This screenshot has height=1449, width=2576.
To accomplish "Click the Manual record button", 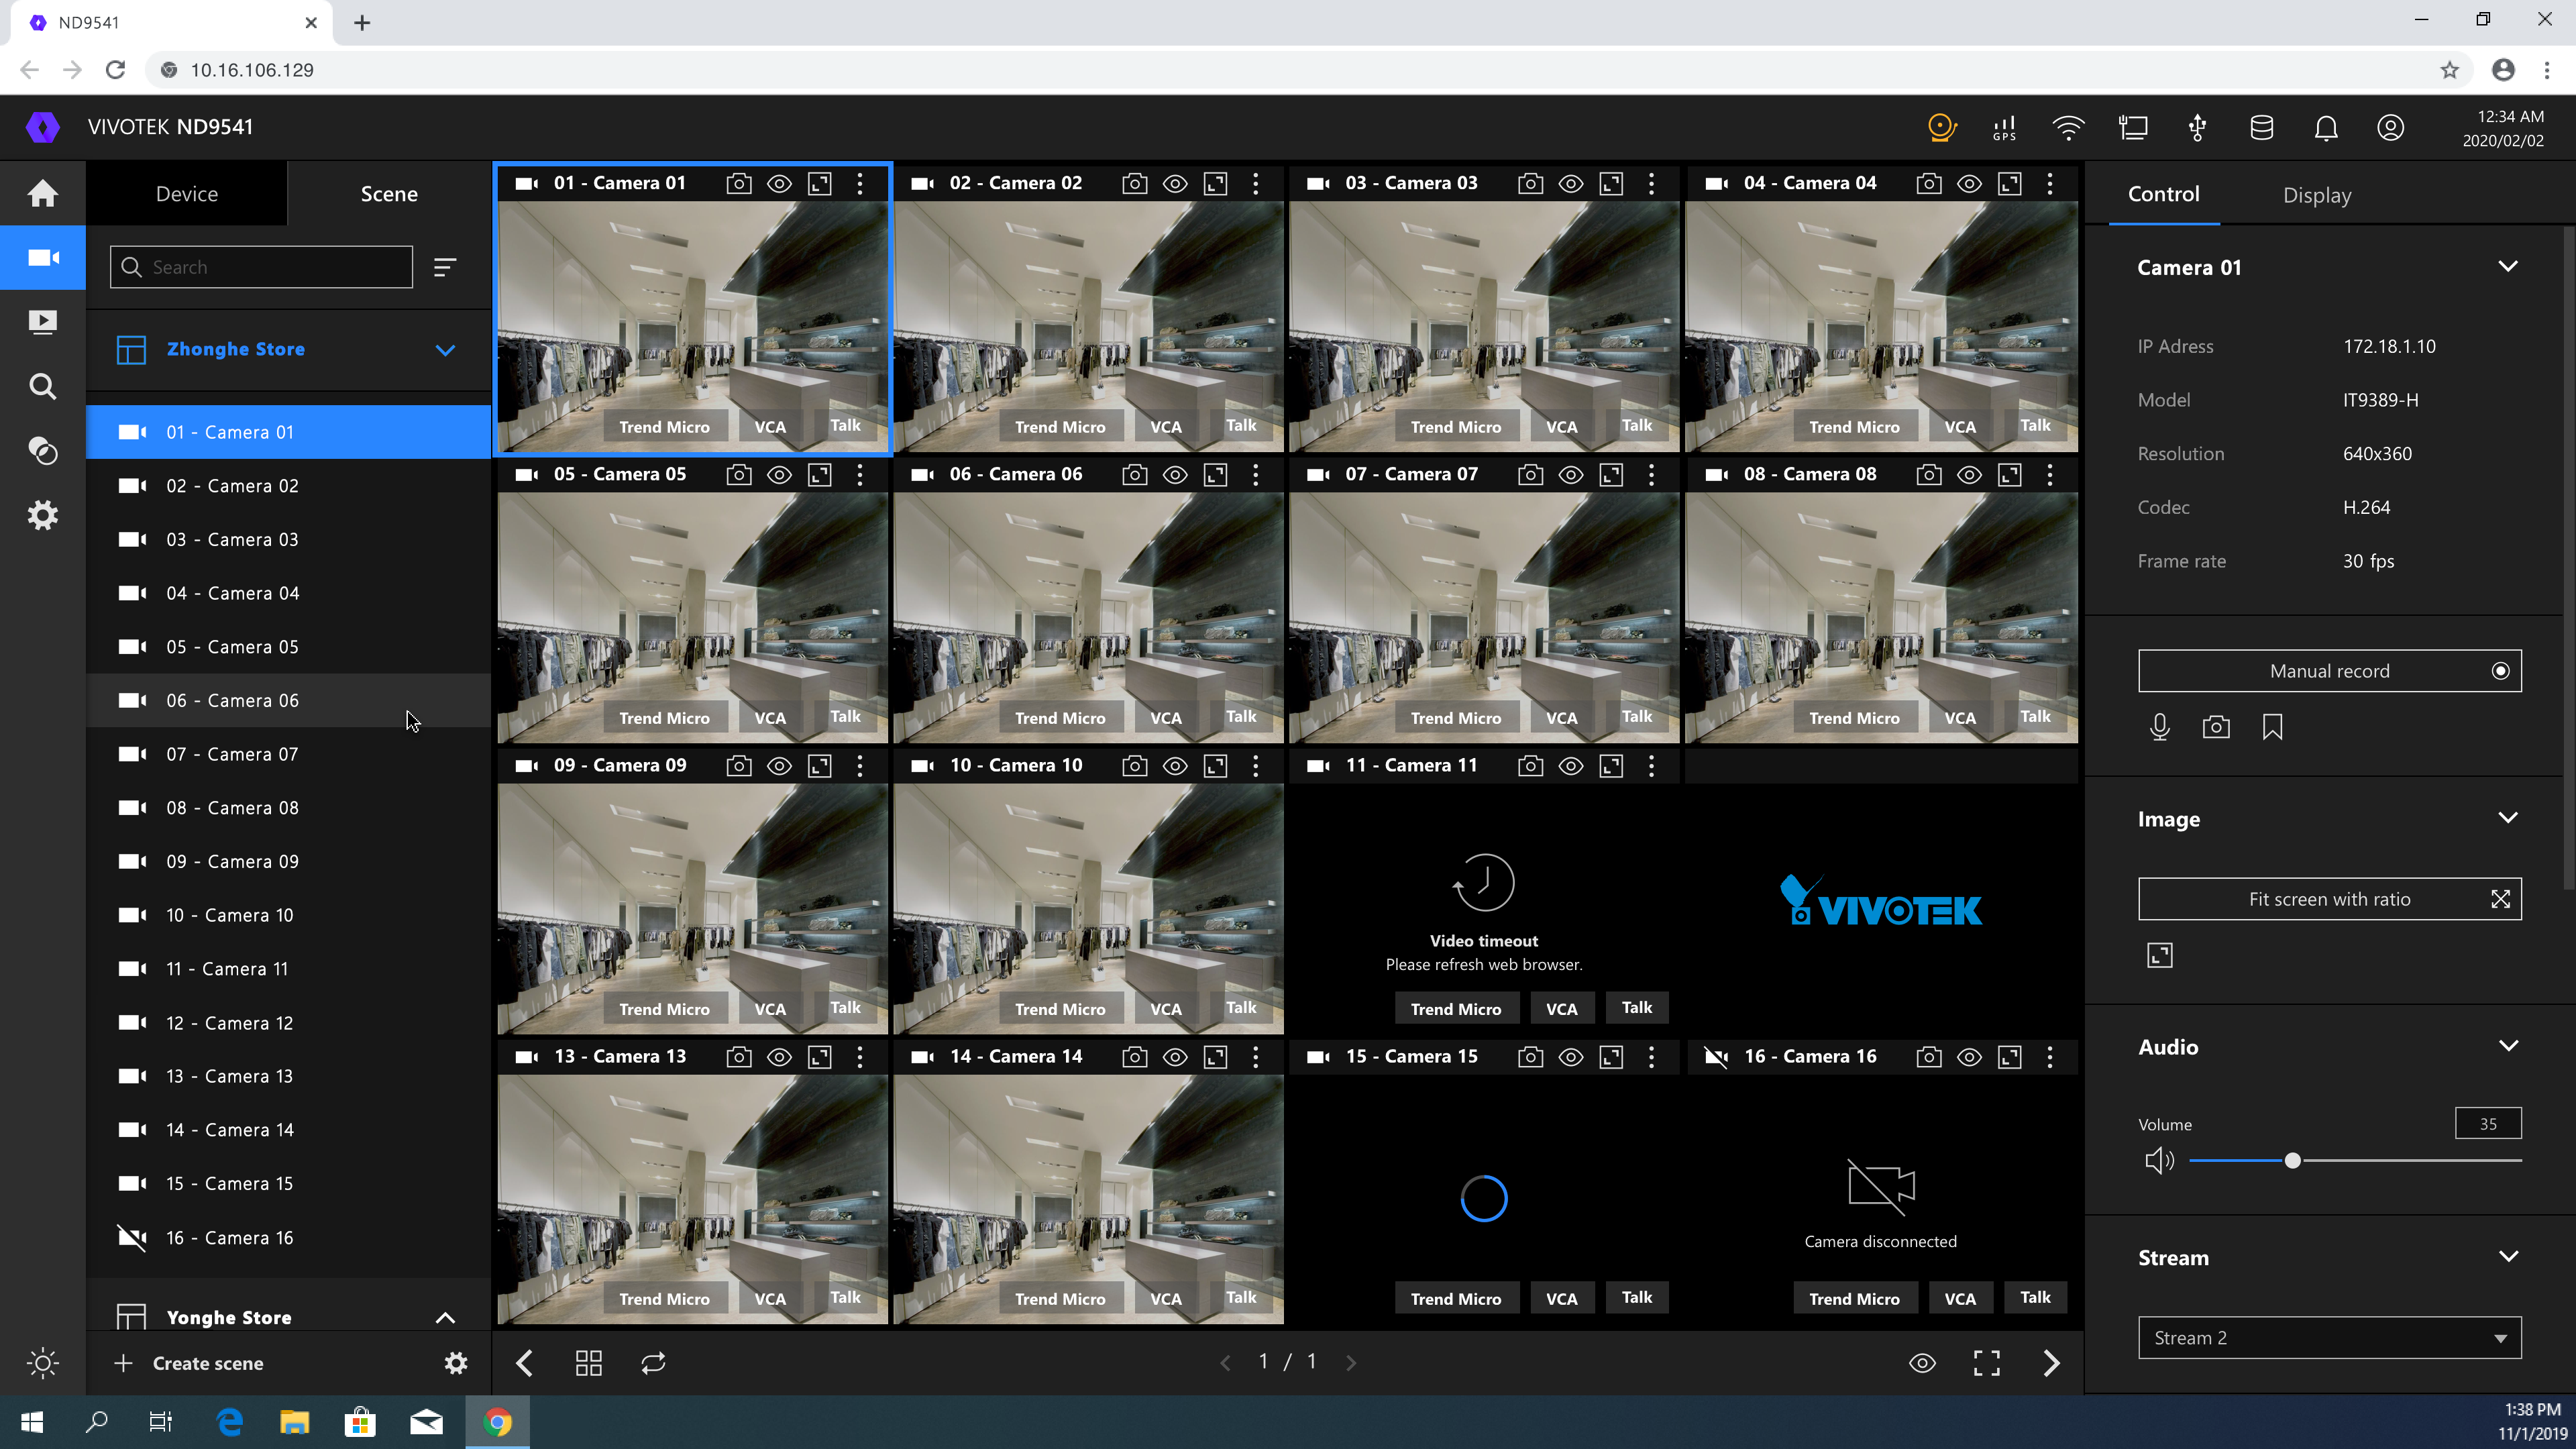I will tap(2329, 671).
